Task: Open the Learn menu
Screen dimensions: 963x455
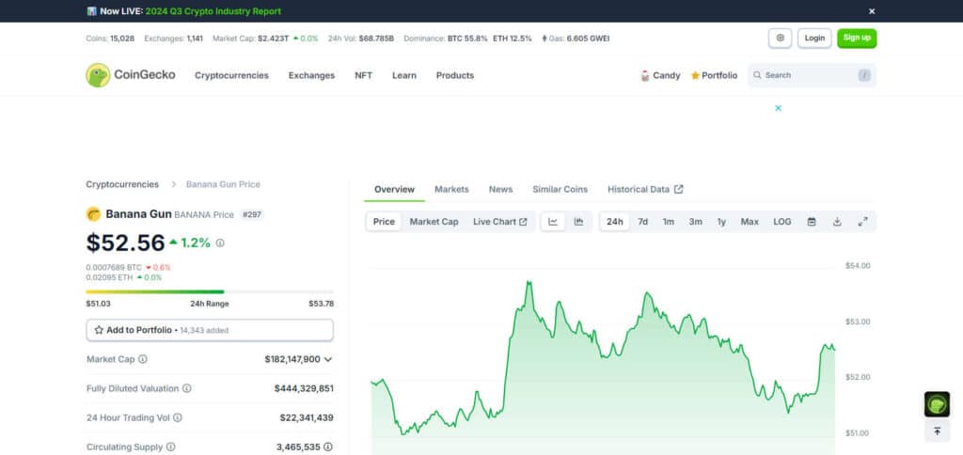Action: coord(404,75)
